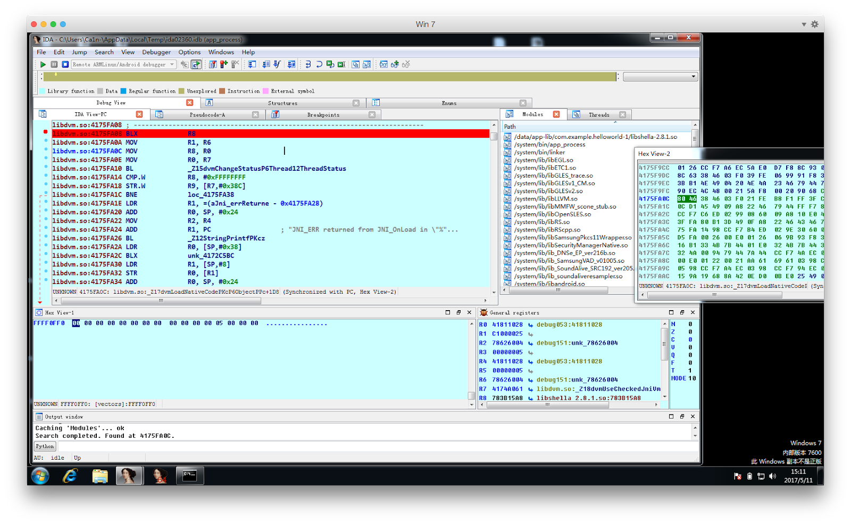The height and width of the screenshot is (524, 851).
Task: Click the green Start process play button
Action: tap(43, 64)
